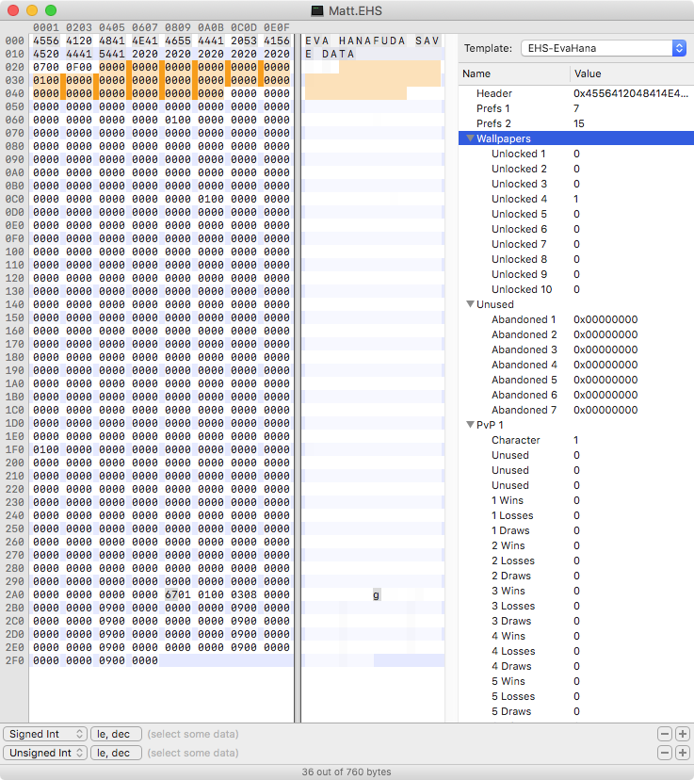Open the Unsigned Int type dropdown
The image size is (694, 780).
pos(45,753)
